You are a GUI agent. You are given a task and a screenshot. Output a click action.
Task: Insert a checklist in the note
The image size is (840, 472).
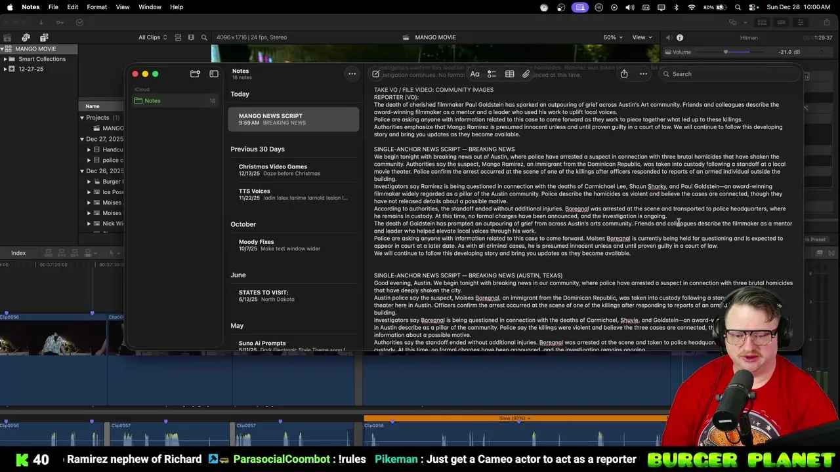tap(492, 74)
